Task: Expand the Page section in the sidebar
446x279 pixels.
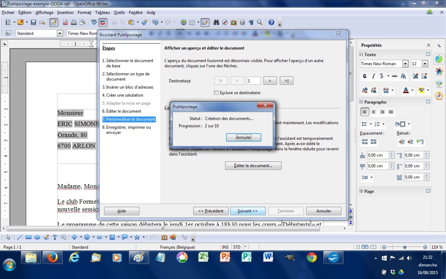Action: point(361,191)
